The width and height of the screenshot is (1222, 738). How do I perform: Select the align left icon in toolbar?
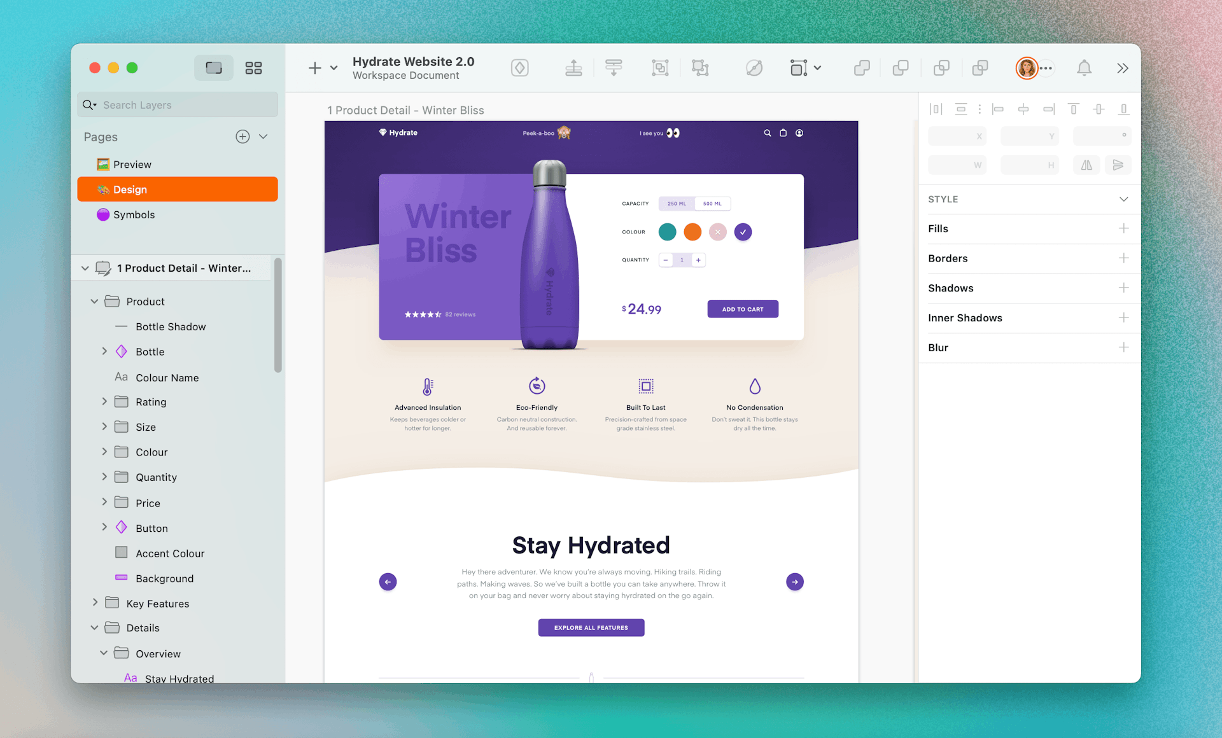997,109
